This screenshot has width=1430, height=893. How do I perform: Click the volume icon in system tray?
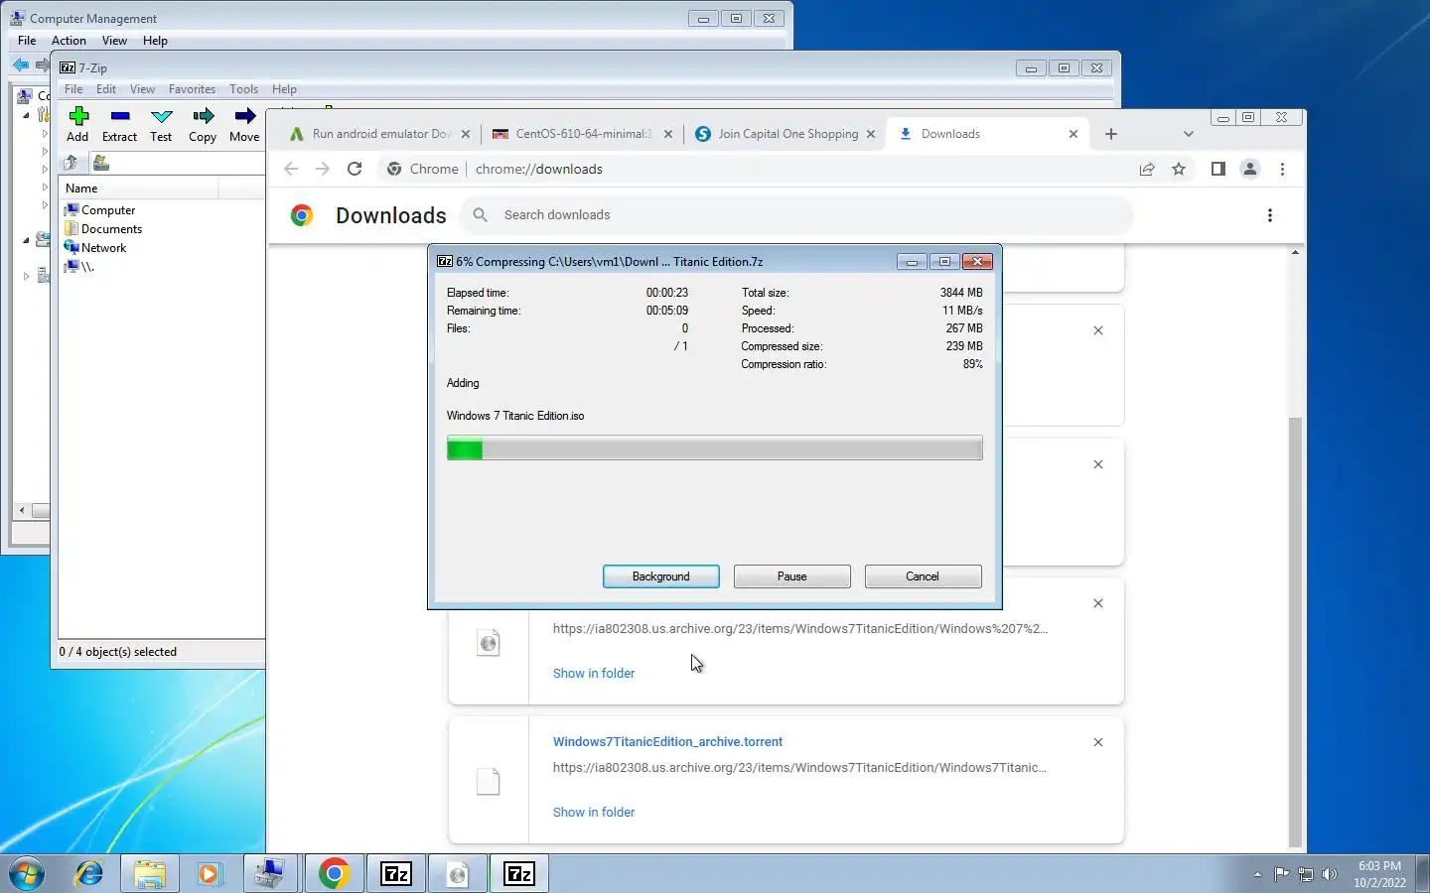(1330, 874)
